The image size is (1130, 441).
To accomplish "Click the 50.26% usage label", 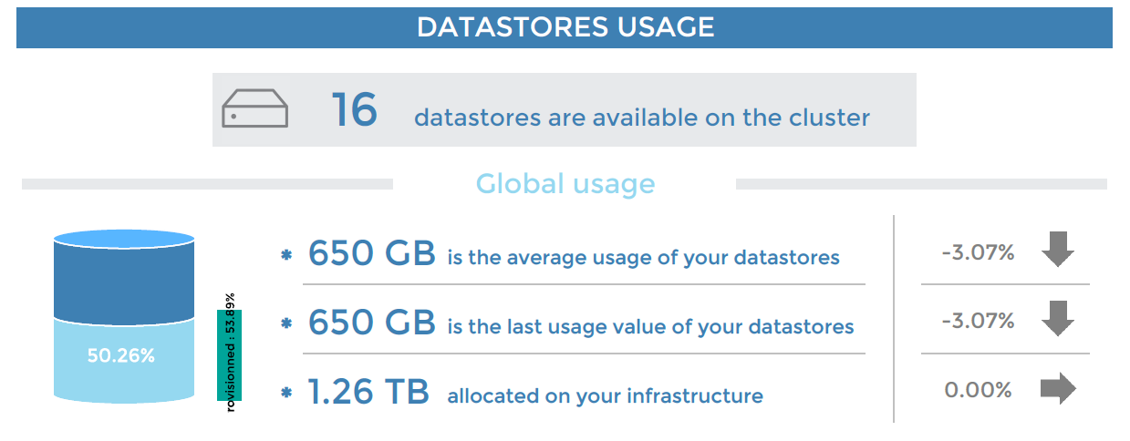I will click(x=120, y=356).
